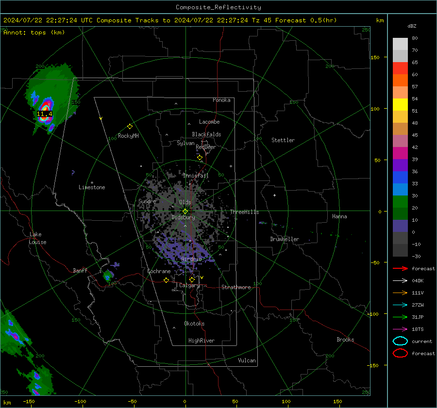Viewport: 437px width, 408px height.
Task: Click the cyan current ellipse legend icon
Action: [400, 341]
